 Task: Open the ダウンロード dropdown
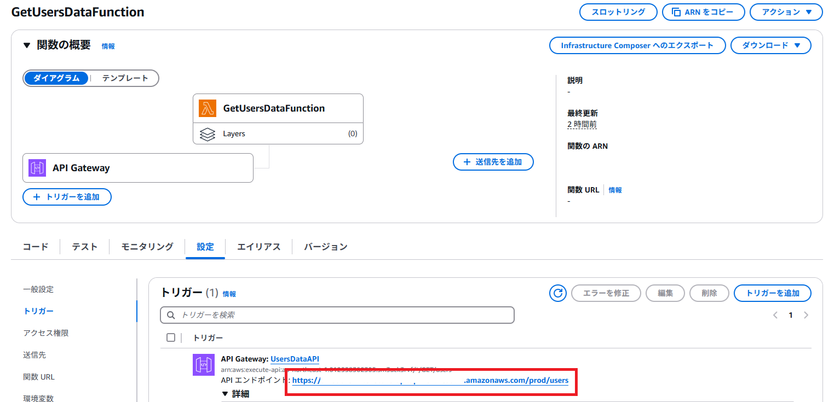click(x=771, y=45)
